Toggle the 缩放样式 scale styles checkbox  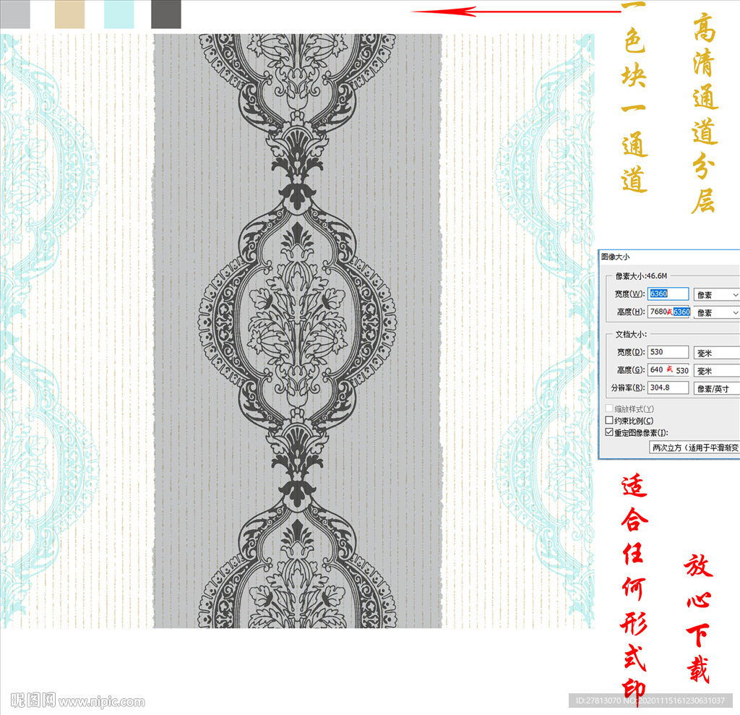click(x=609, y=408)
